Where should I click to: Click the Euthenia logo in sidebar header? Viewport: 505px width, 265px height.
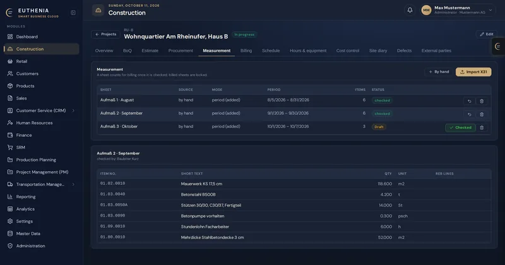tap(9, 13)
